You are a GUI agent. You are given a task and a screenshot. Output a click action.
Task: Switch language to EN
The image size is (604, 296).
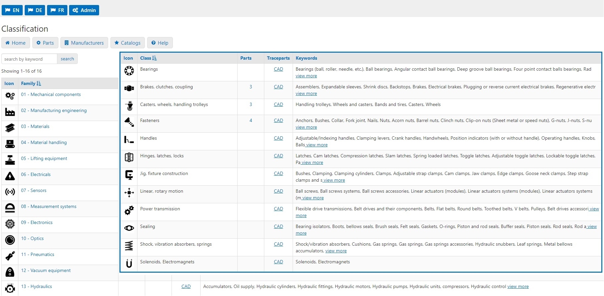point(12,10)
